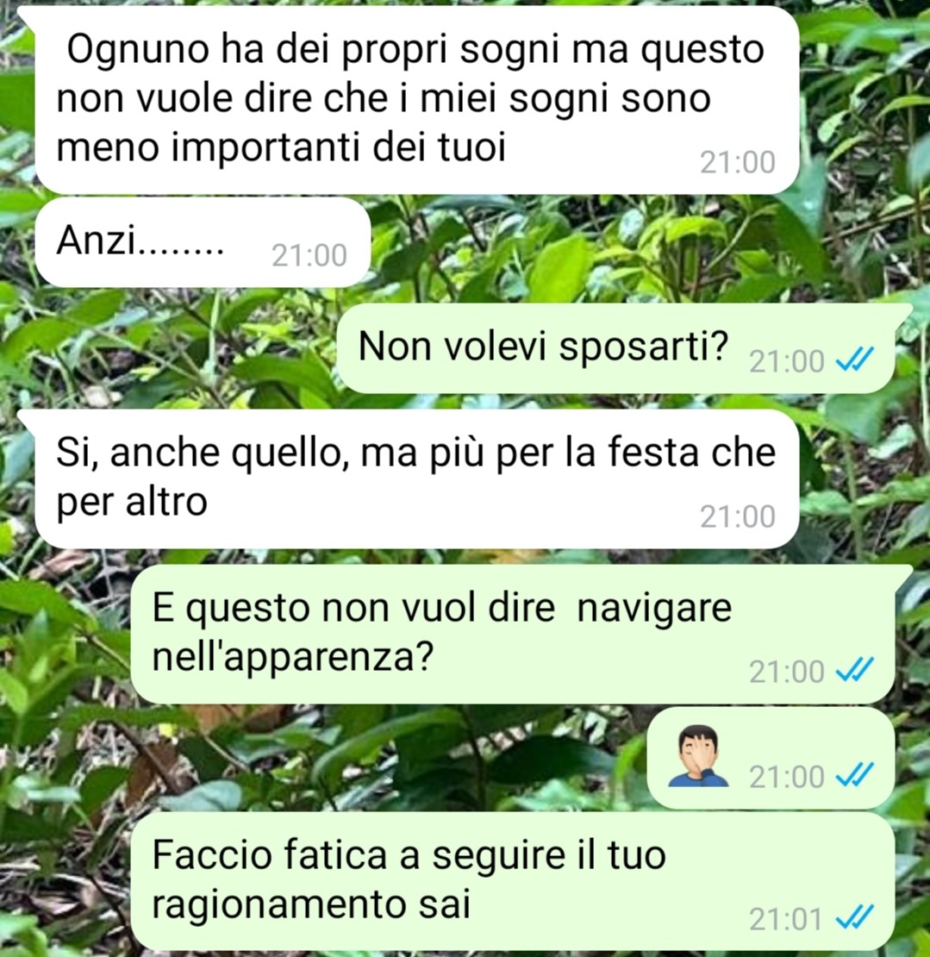Click the 21:00 timestamp on the 'Anzi' message

(x=309, y=255)
